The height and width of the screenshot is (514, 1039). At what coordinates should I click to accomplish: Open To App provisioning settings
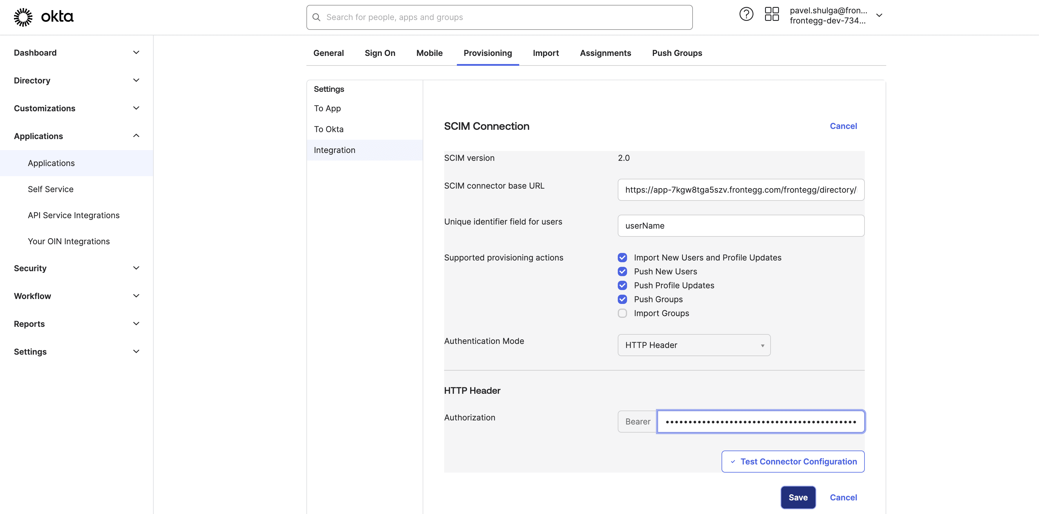(x=365, y=108)
